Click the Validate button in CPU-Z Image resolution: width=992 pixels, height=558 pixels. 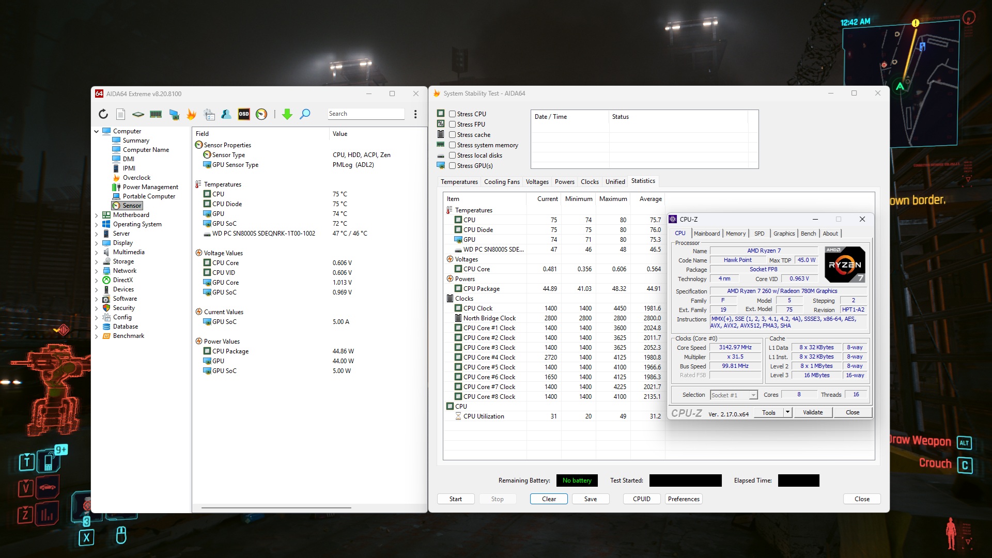(812, 412)
